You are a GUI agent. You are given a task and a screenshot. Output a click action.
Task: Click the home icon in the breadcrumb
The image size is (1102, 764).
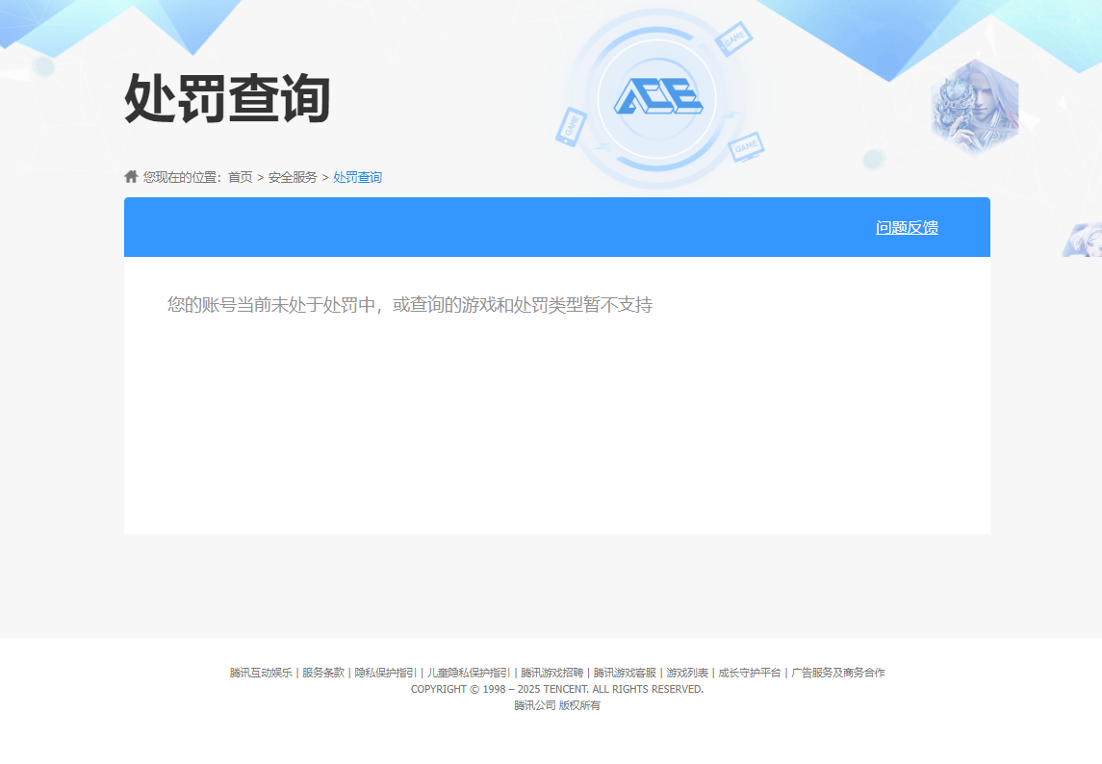[132, 176]
